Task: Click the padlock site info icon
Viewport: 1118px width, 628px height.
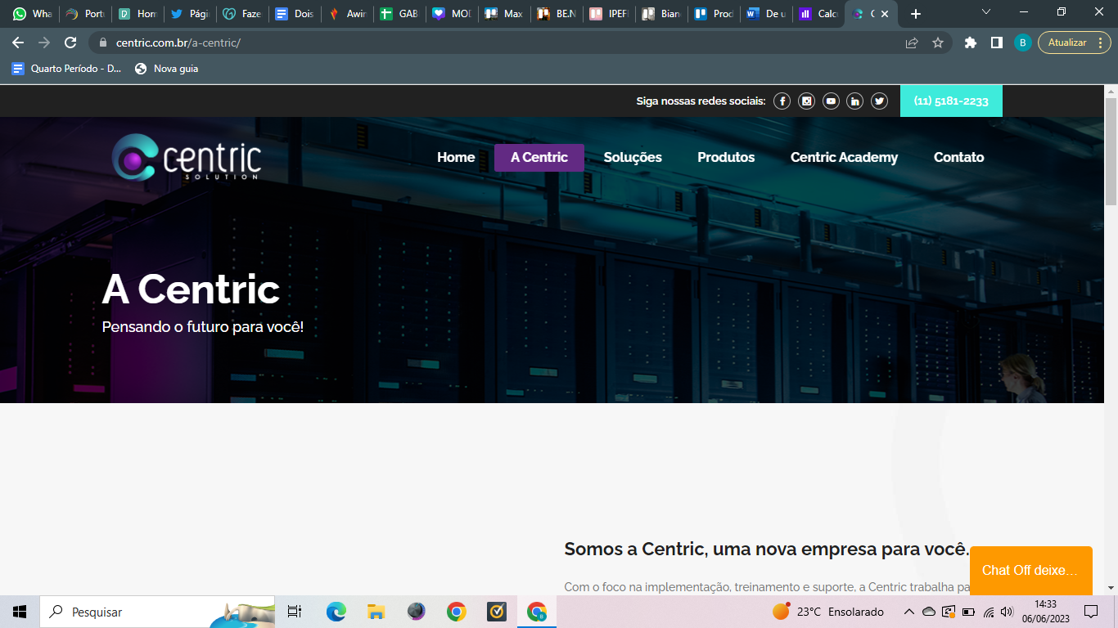Action: tap(103, 43)
